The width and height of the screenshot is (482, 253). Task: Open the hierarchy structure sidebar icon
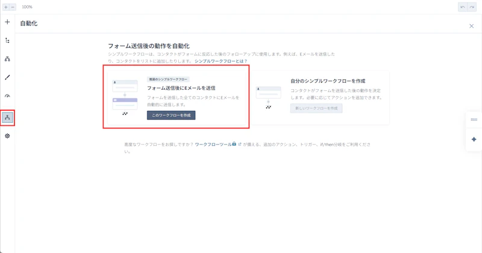[7, 59]
